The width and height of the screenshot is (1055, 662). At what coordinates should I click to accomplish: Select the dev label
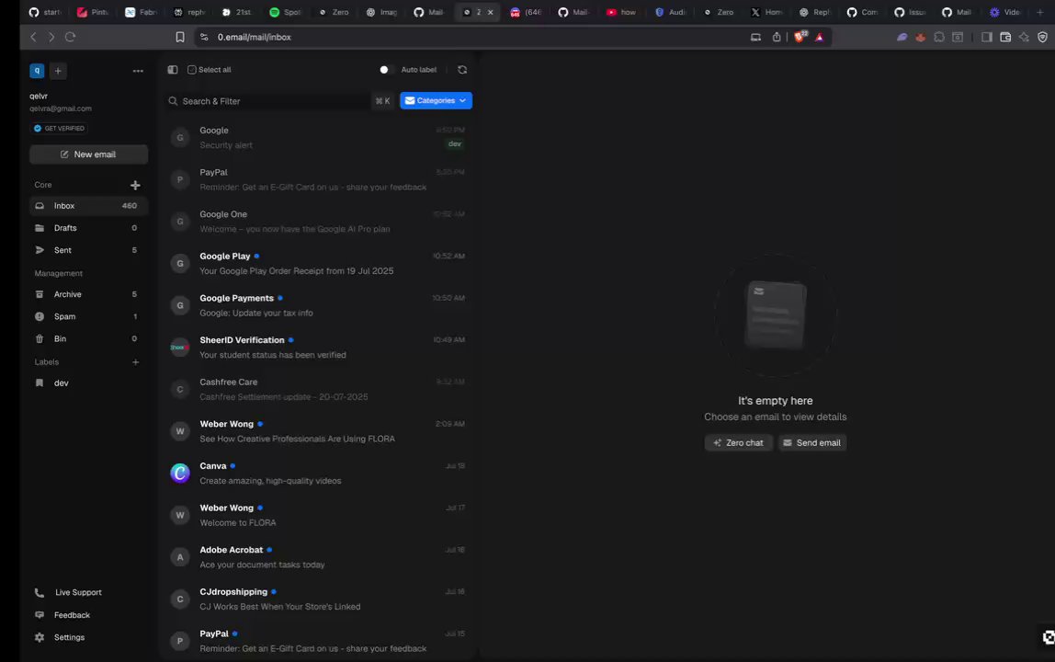click(x=89, y=382)
